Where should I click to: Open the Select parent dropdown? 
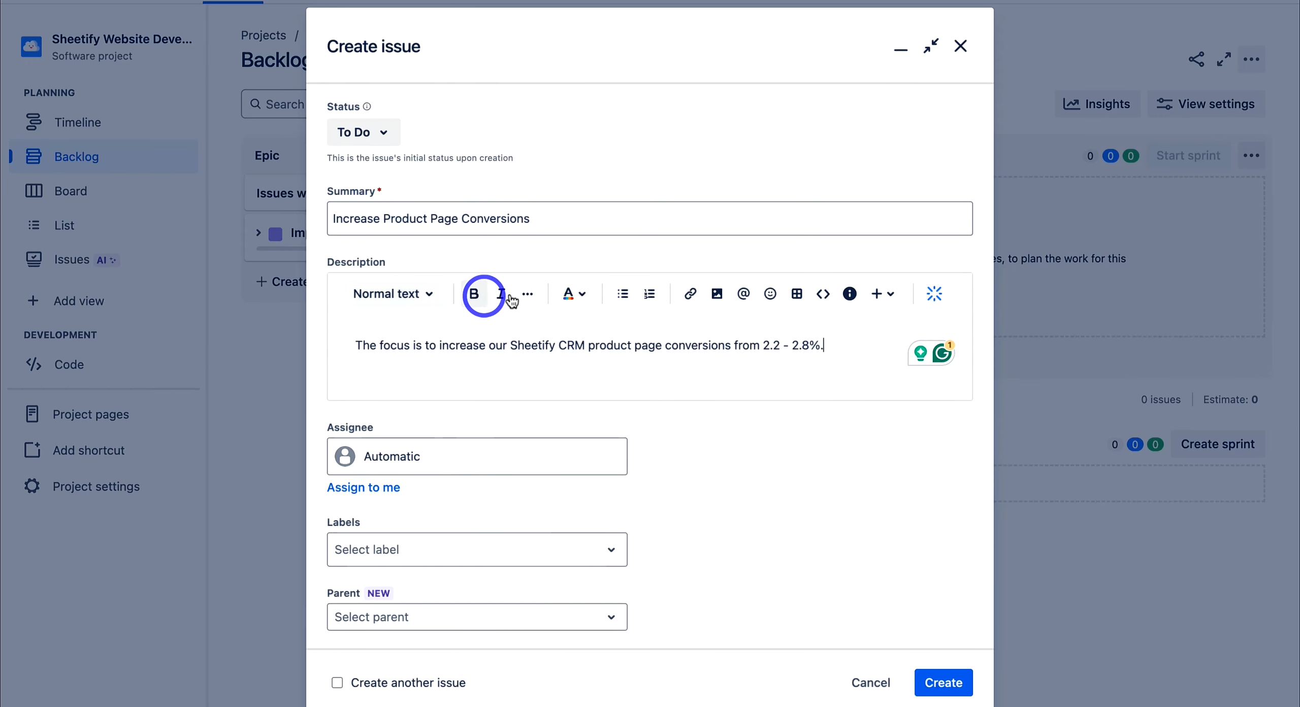pyautogui.click(x=476, y=617)
